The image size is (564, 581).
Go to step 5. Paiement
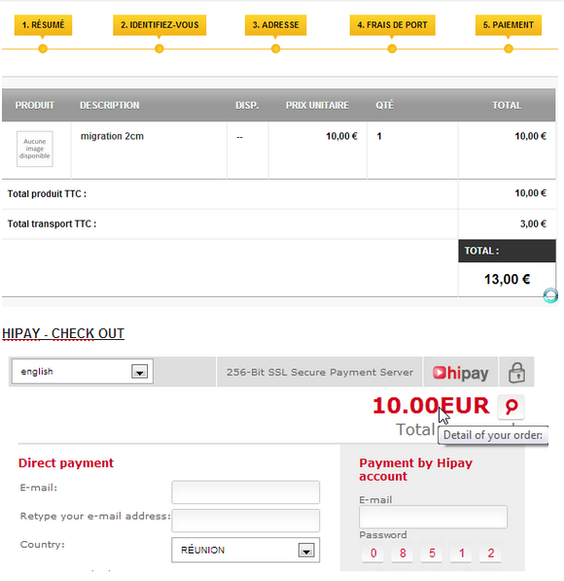click(x=509, y=25)
